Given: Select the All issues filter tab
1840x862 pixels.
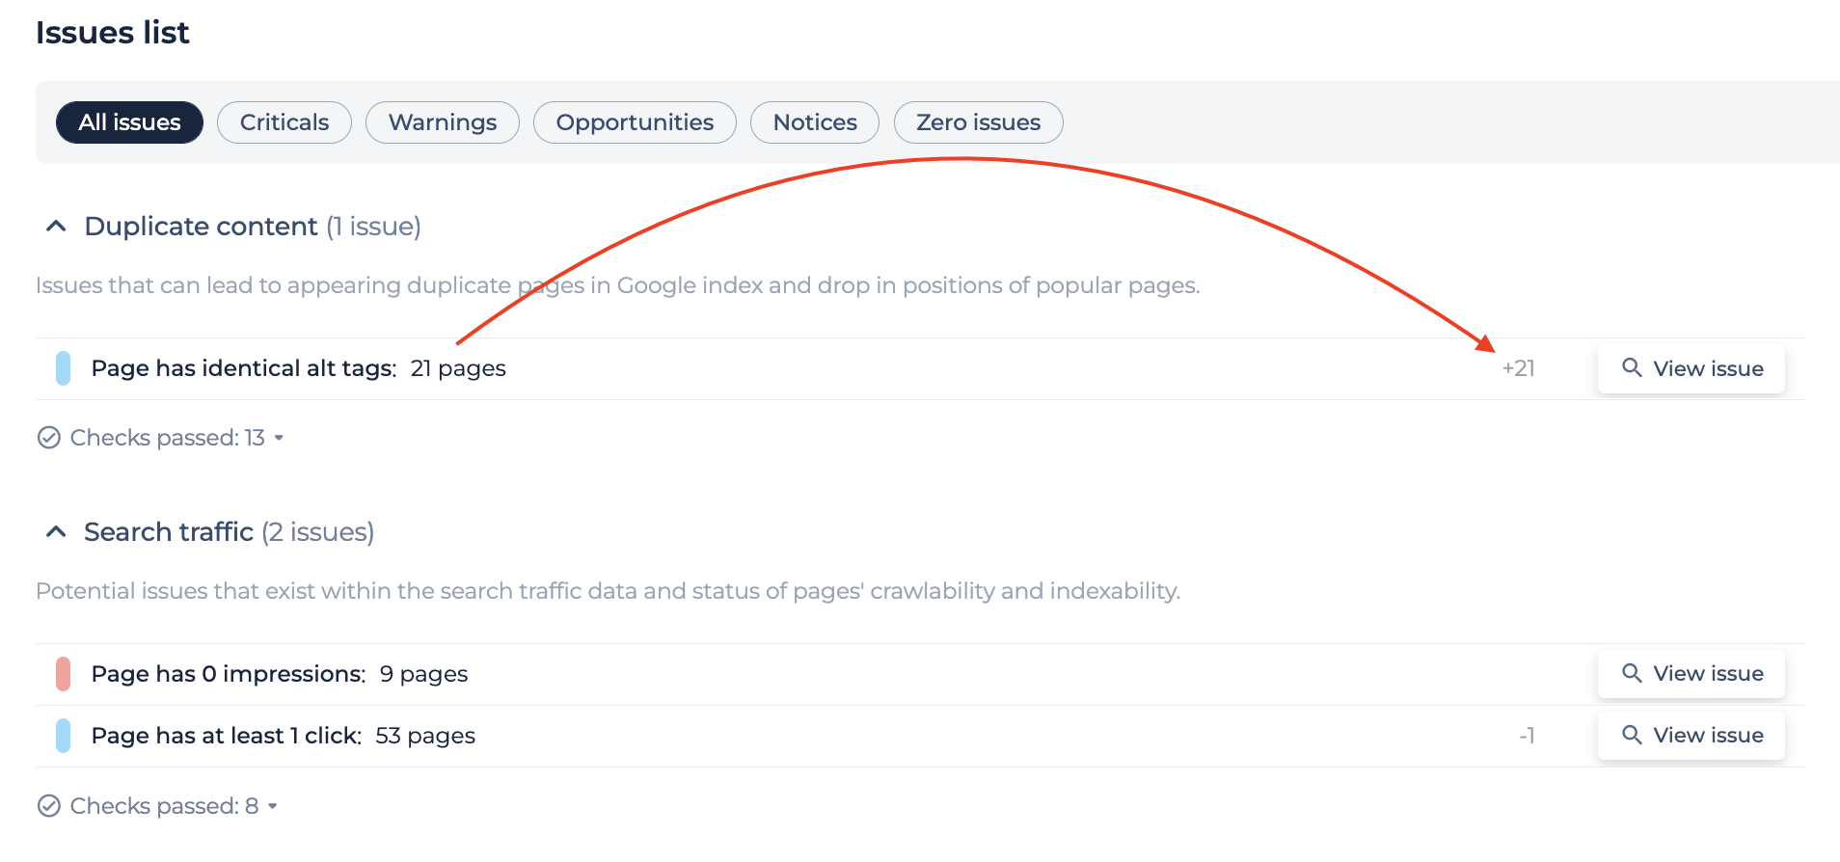Looking at the screenshot, I should tap(129, 122).
